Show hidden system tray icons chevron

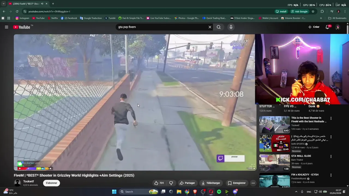tap(296, 192)
